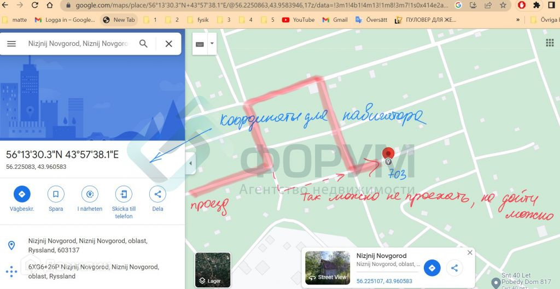Open the Övriga bookmarks folder

point(544,20)
